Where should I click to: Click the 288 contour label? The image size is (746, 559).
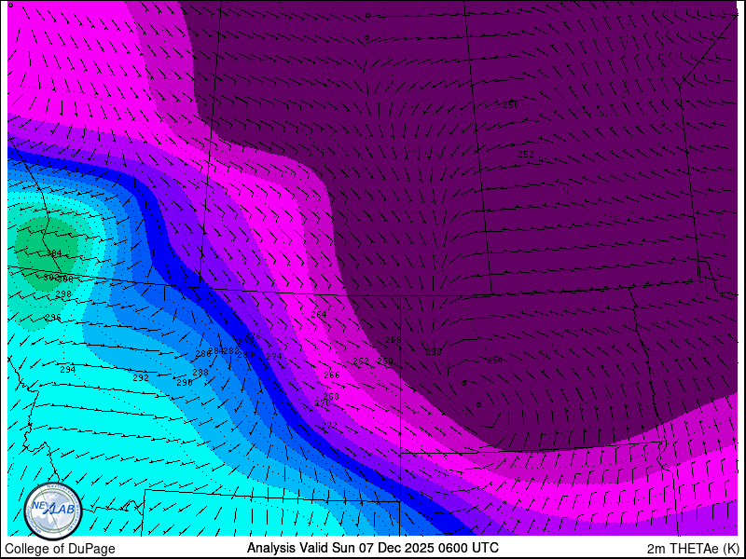pos(200,373)
